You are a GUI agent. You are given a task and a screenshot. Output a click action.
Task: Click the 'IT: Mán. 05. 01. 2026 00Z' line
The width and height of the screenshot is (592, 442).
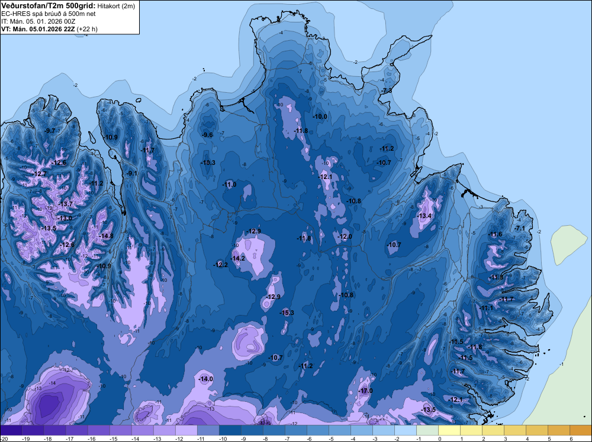(38, 21)
